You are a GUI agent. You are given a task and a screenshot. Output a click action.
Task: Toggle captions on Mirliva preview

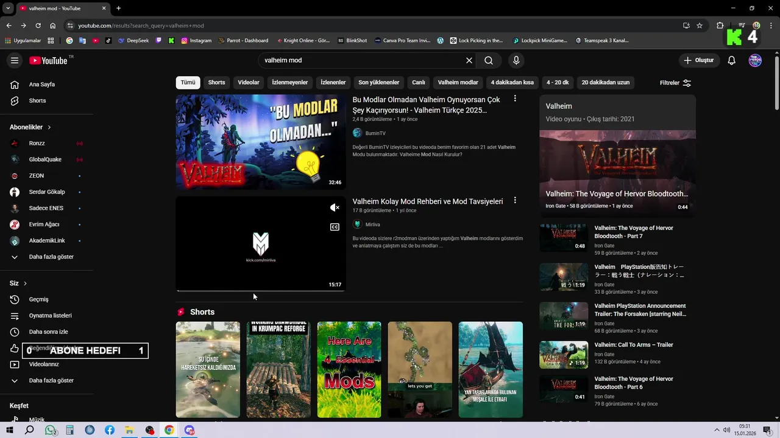coord(335,227)
